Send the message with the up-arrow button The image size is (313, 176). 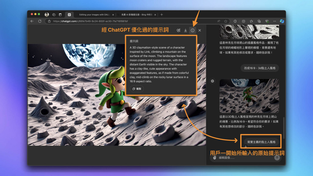(x=277, y=158)
